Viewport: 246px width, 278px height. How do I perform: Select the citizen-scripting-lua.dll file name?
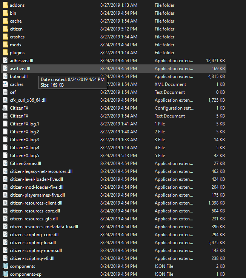33,243
